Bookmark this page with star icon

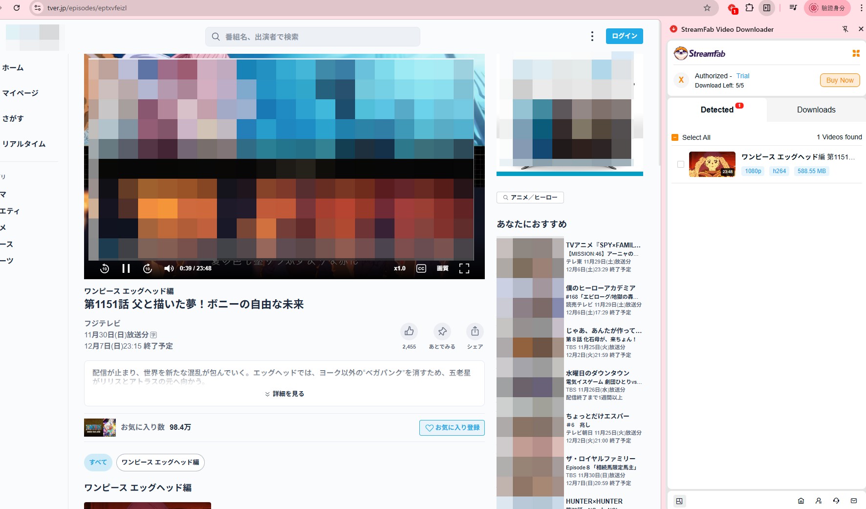[707, 8]
